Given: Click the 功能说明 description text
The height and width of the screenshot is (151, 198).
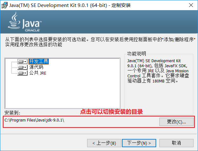Looking at the screenshot, I should click(158, 71).
